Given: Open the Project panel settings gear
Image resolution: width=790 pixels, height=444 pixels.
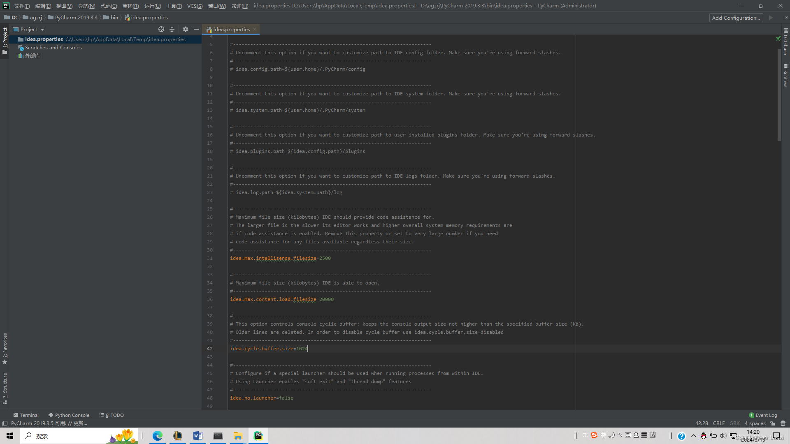Looking at the screenshot, I should pos(186,29).
